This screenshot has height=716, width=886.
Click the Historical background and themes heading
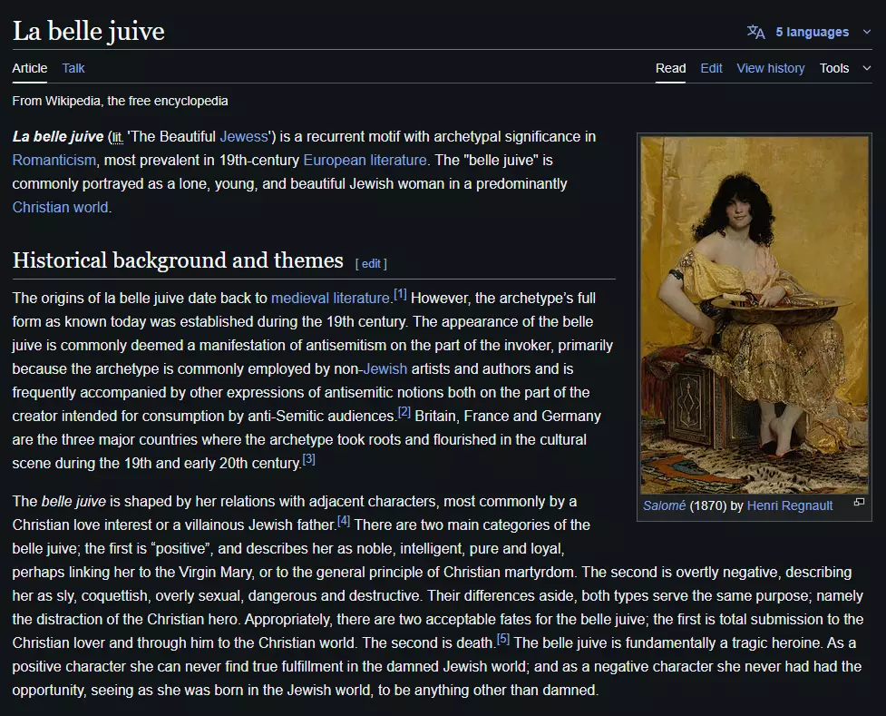178,260
